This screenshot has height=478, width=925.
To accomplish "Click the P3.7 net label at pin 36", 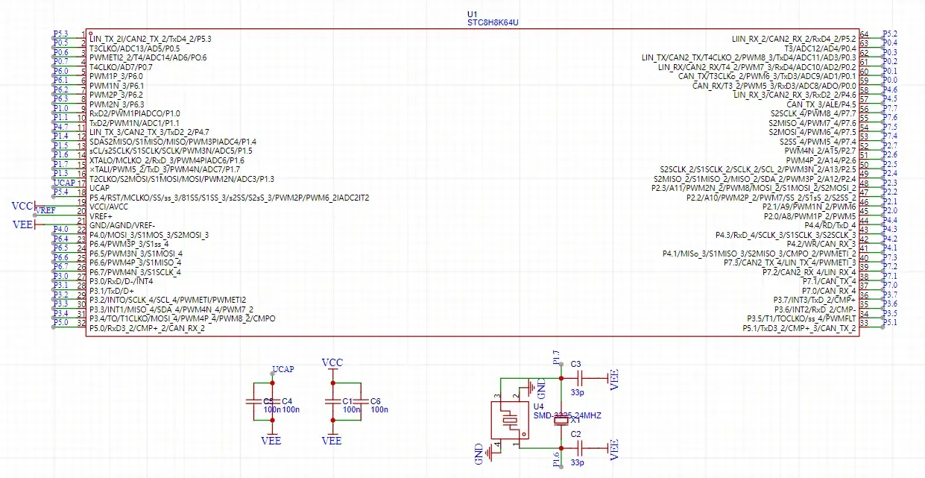I will 890,295.
